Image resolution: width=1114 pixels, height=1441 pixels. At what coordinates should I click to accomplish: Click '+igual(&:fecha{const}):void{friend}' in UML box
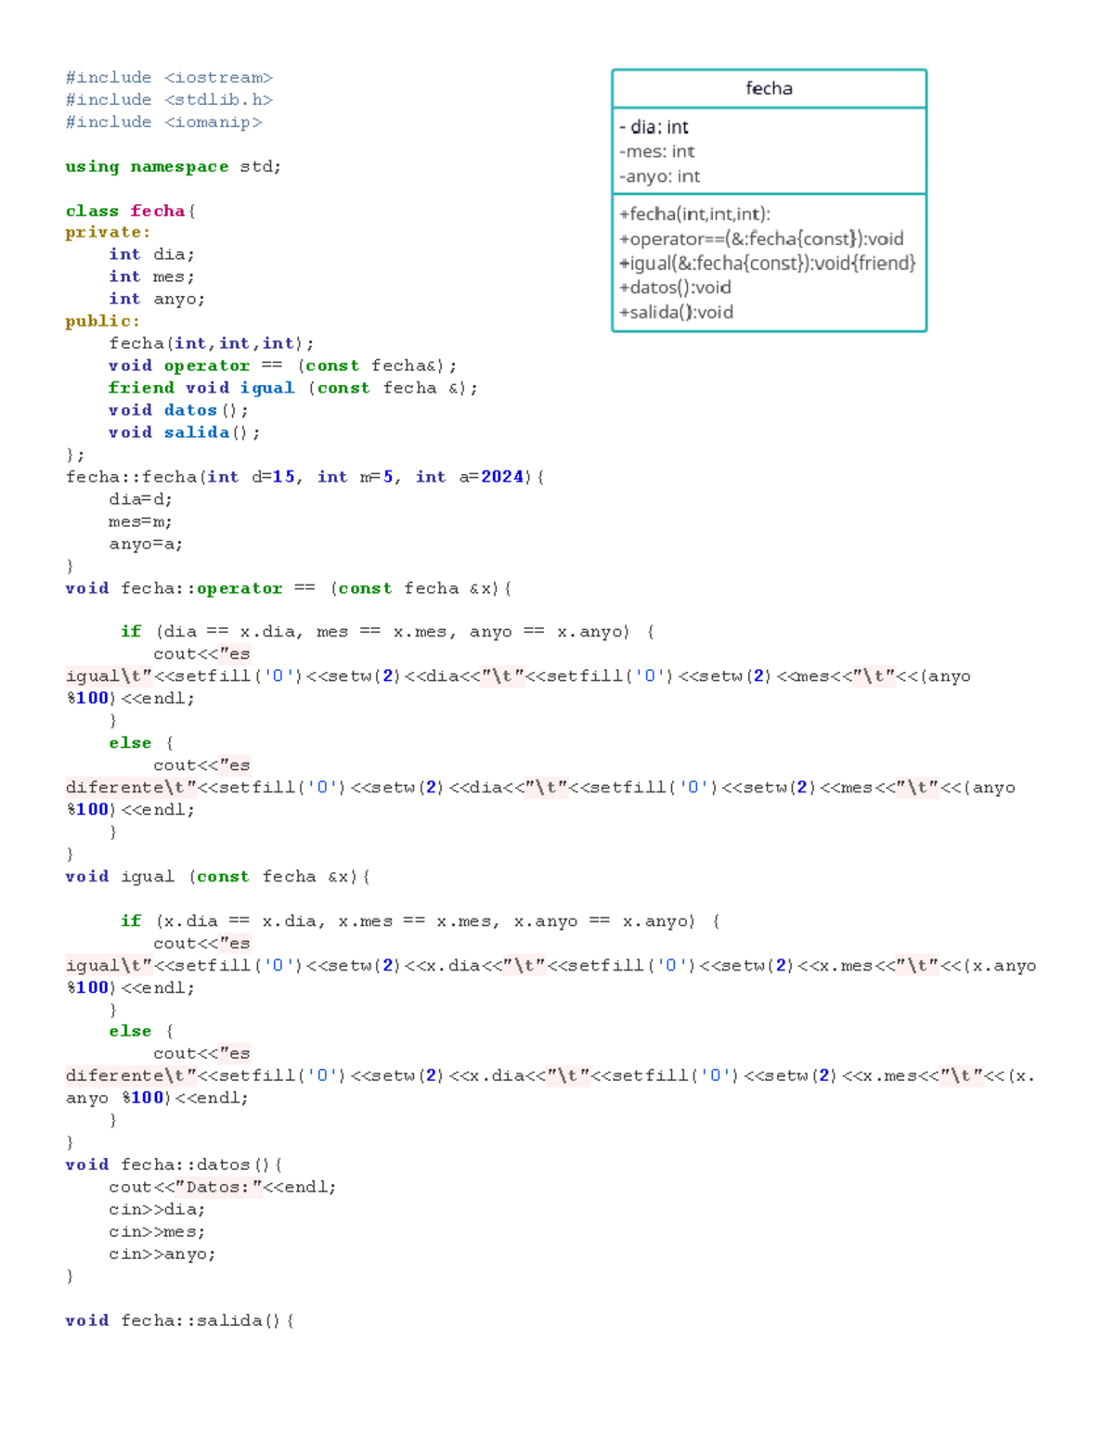(x=768, y=264)
